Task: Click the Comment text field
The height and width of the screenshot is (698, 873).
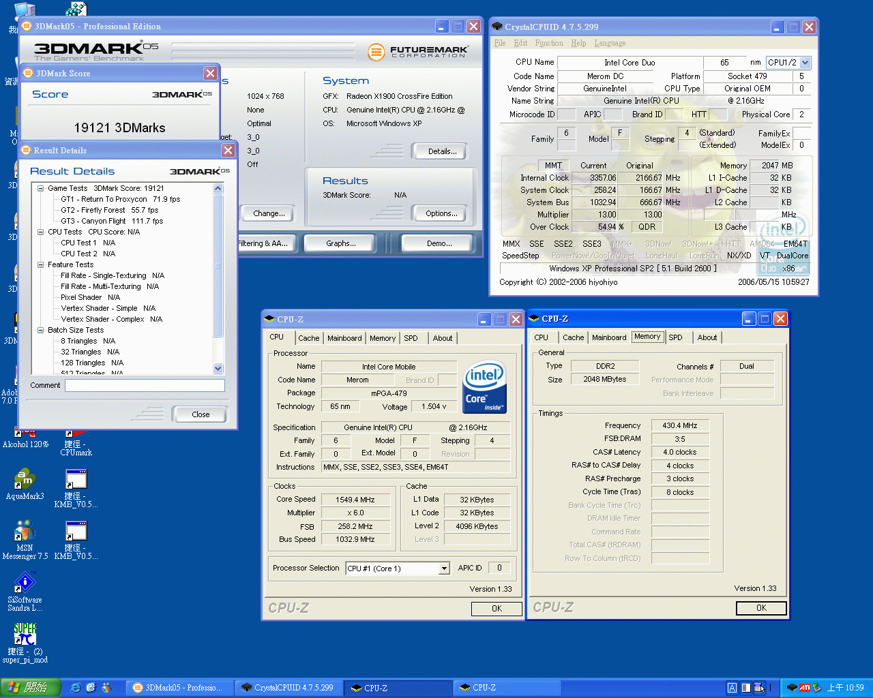Action: (x=145, y=386)
